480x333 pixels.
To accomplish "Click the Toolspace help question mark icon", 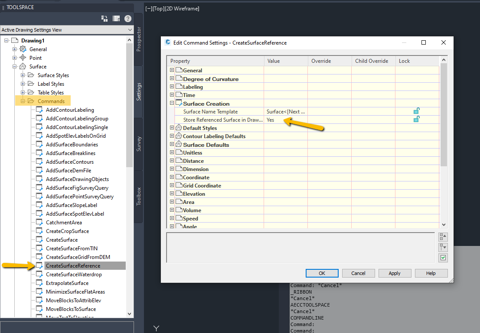I will pyautogui.click(x=128, y=19).
